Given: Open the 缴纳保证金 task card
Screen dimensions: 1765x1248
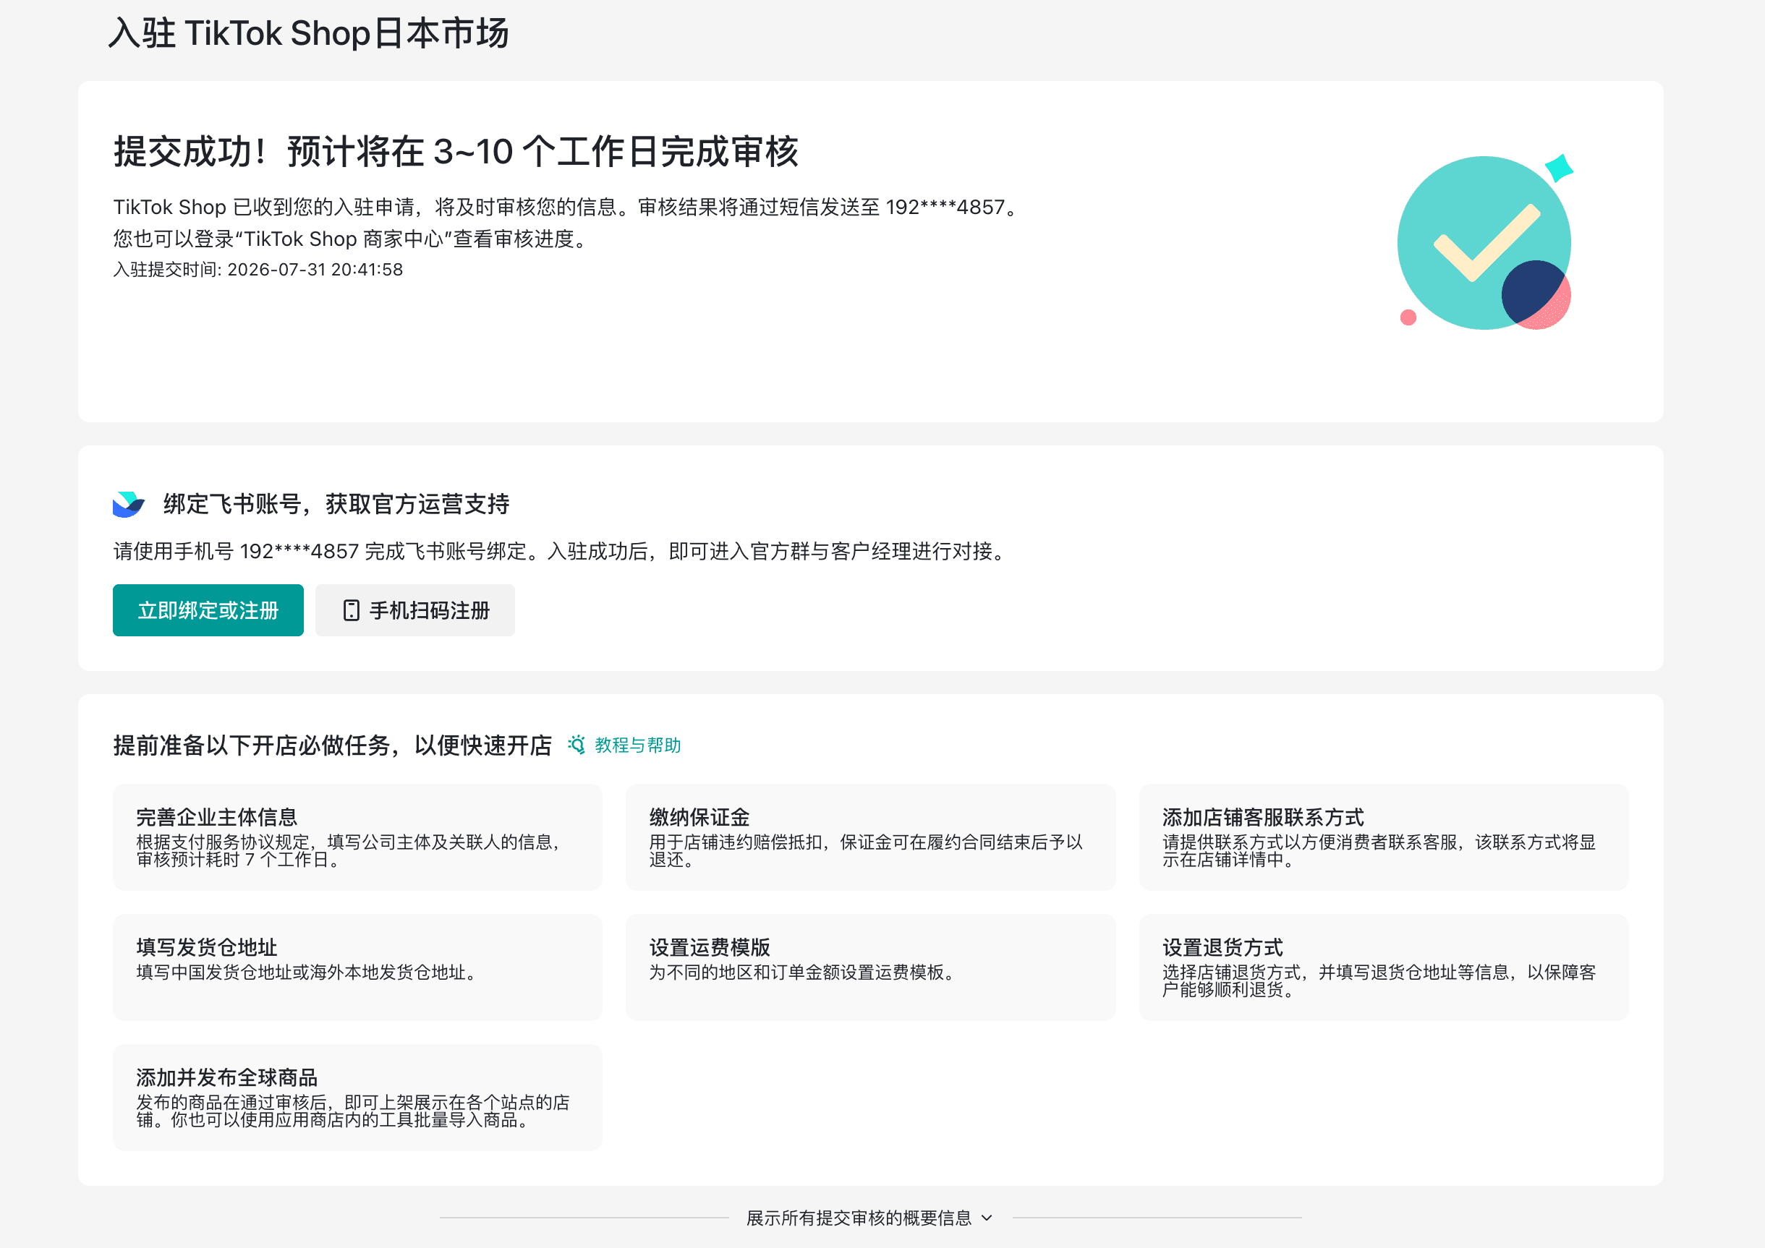Looking at the screenshot, I should (x=870, y=837).
